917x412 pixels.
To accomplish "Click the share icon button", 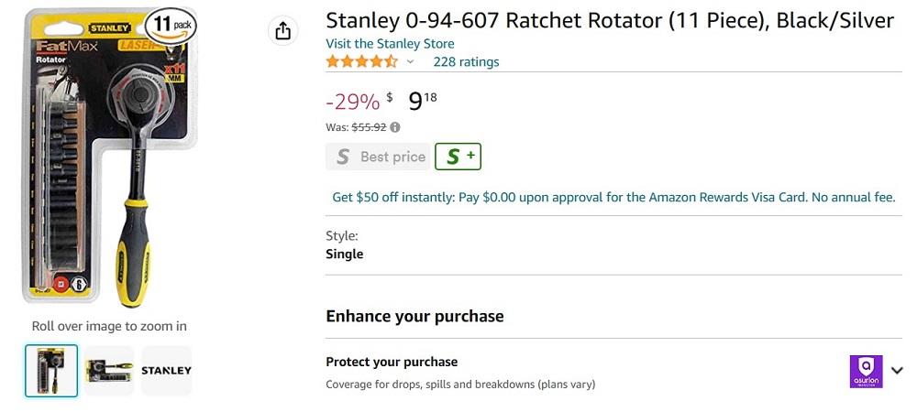I will point(283,30).
